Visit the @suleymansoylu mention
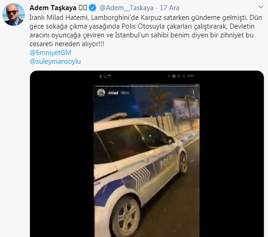The height and width of the screenshot is (237, 268). click(55, 61)
